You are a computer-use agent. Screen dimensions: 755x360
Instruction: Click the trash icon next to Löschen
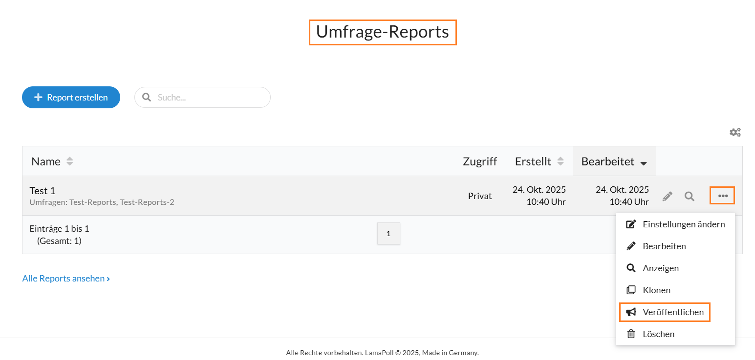click(x=631, y=334)
